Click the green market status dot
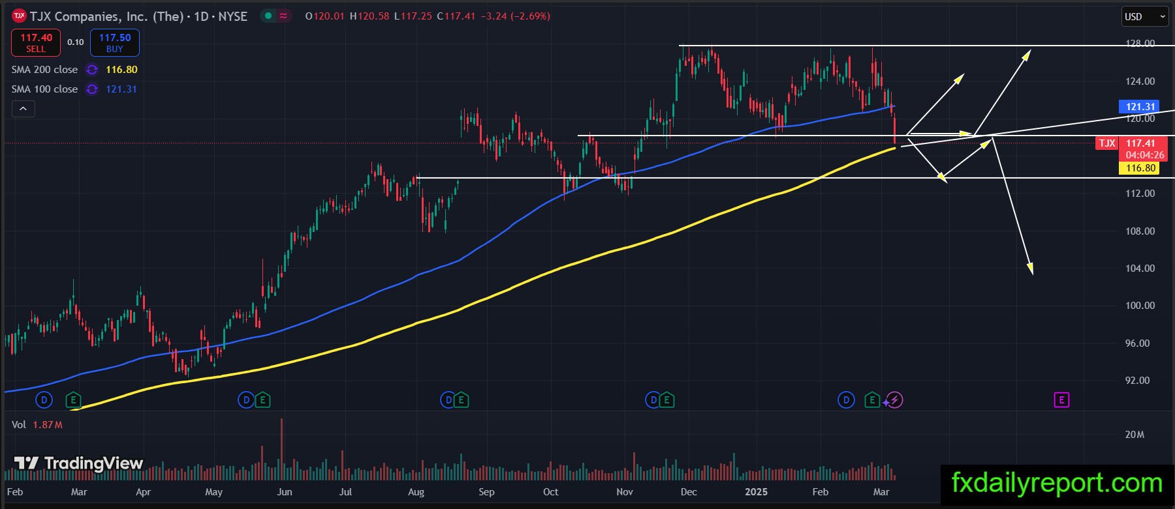The image size is (1175, 509). pos(268,16)
